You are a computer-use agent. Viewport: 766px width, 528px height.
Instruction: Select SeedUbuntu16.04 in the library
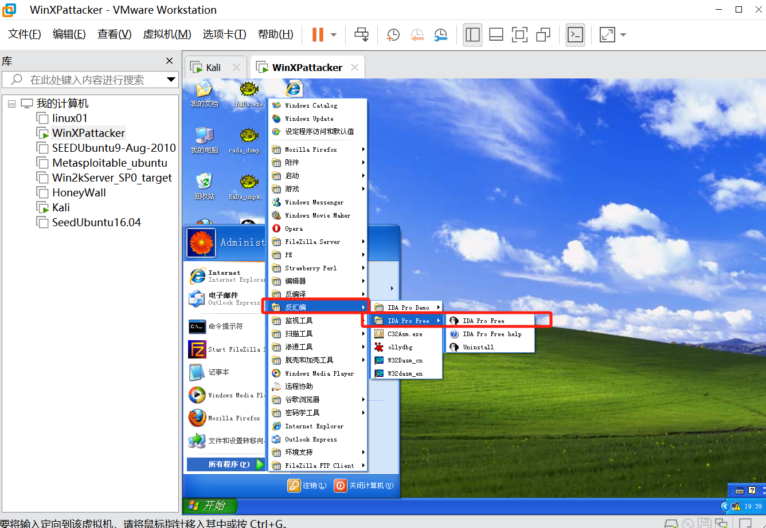click(x=96, y=222)
